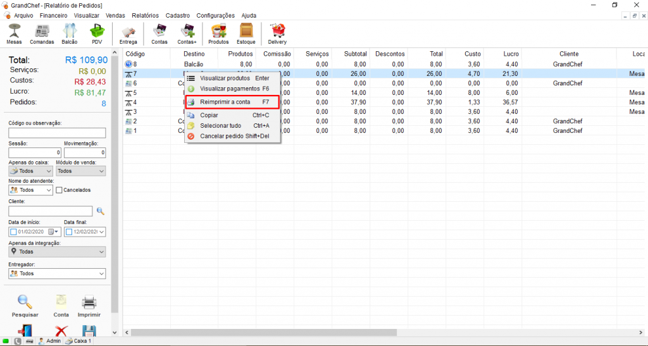Open the Relatórios menu

coord(145,15)
